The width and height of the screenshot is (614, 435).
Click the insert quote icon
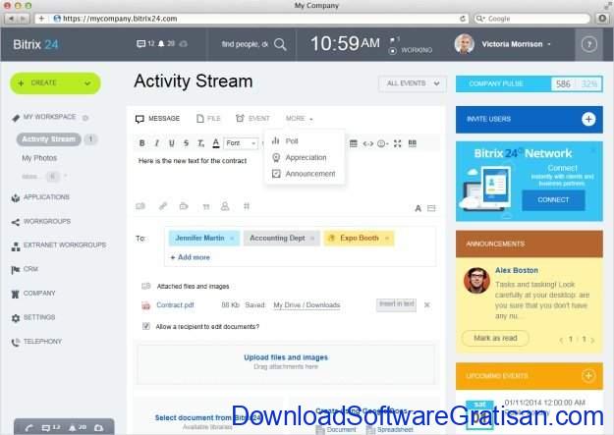click(206, 207)
